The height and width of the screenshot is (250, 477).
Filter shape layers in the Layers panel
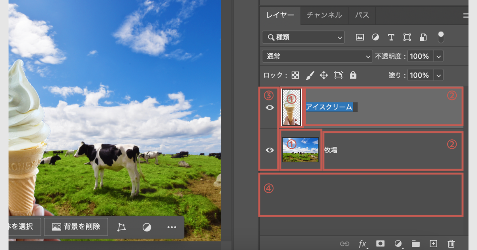407,37
